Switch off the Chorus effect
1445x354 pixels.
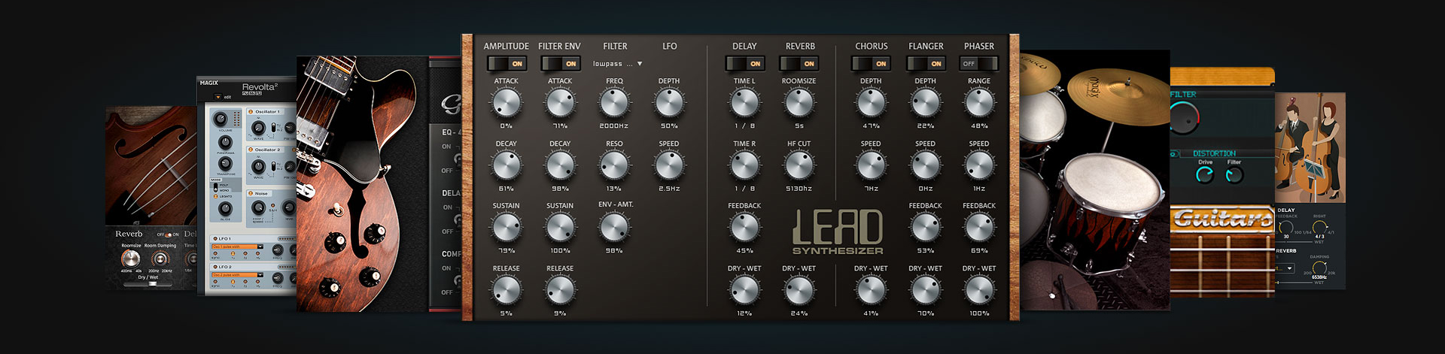[x=872, y=64]
